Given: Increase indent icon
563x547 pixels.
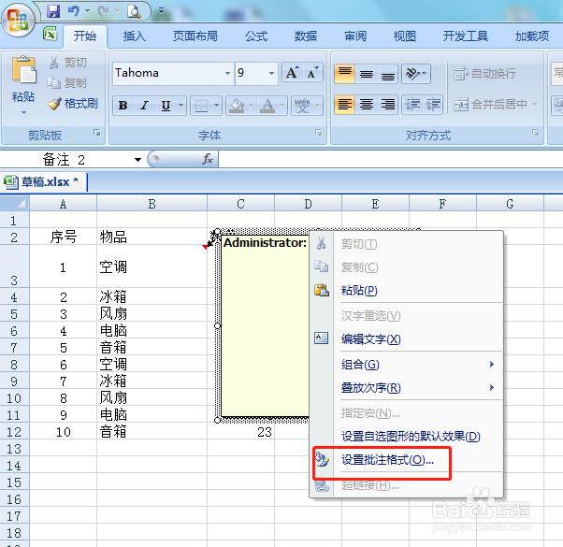Looking at the screenshot, I should (x=433, y=105).
